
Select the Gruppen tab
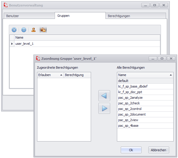click(x=63, y=16)
